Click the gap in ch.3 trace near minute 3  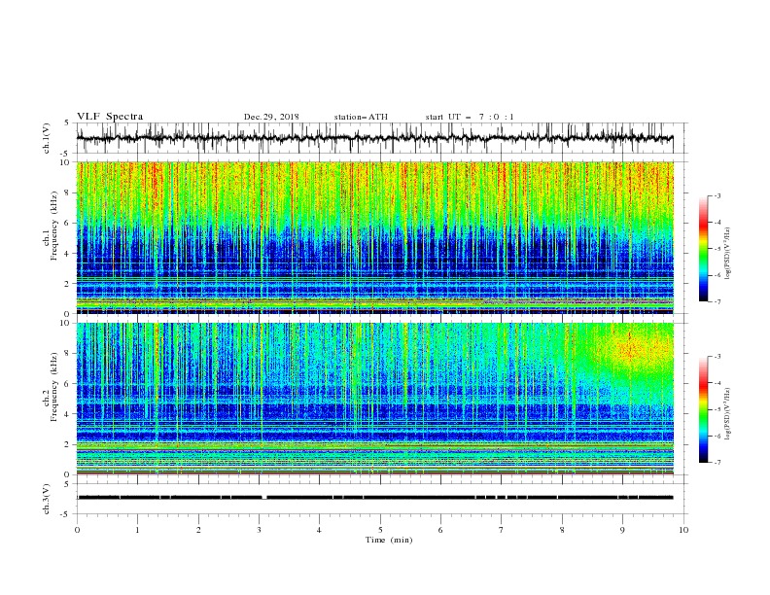[x=264, y=498]
